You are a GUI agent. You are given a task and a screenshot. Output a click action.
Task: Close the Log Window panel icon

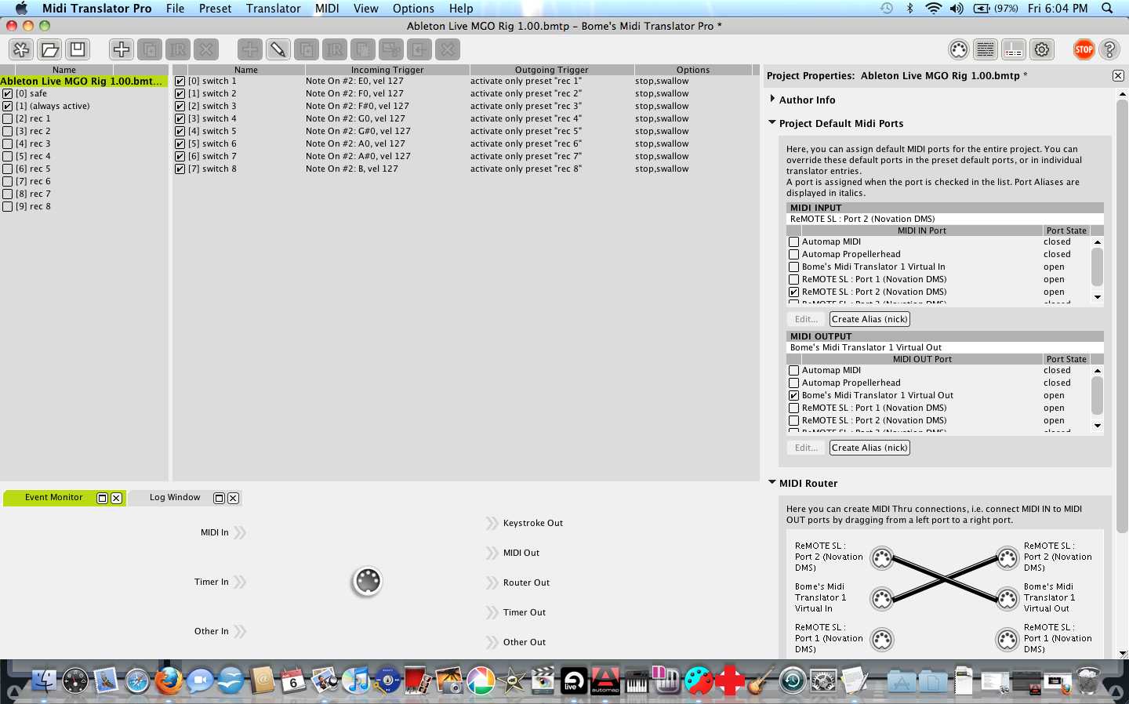click(x=233, y=498)
